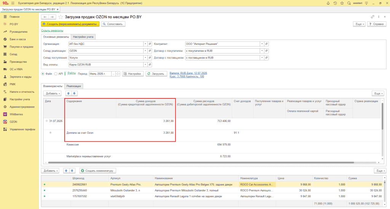The image size is (390, 209).
Task: Click the Сопоставить button
Action: 113,24
